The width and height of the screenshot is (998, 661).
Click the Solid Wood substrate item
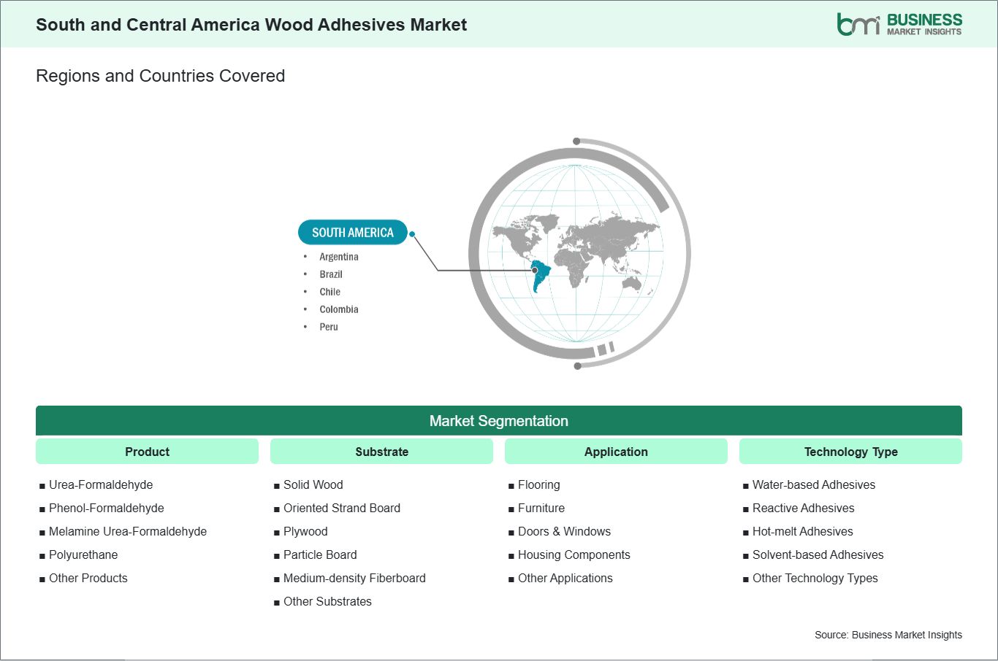[313, 484]
